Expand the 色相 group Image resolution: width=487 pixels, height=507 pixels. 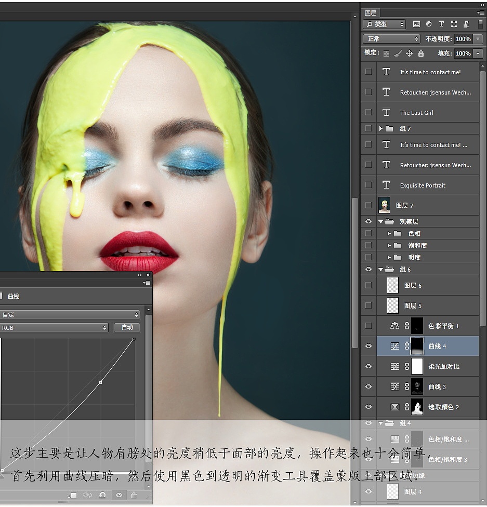[x=389, y=233]
